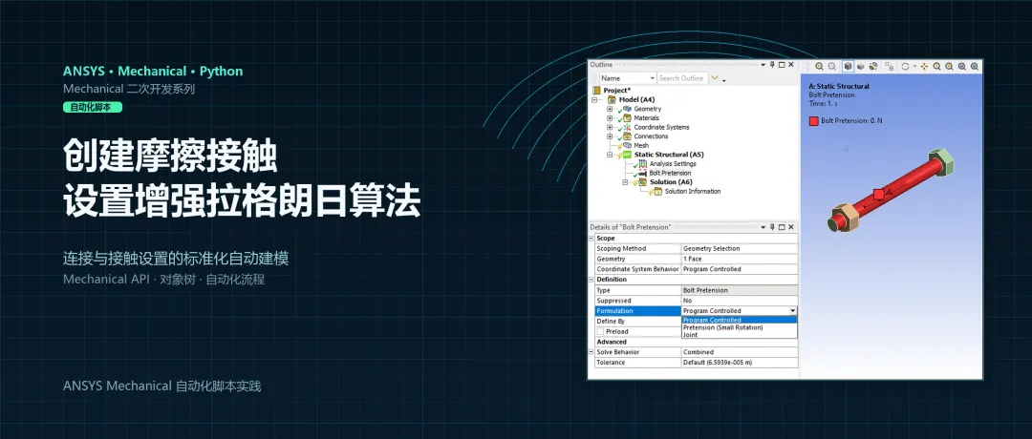Pin the Outline panel with its pushpin icon

pyautogui.click(x=773, y=64)
